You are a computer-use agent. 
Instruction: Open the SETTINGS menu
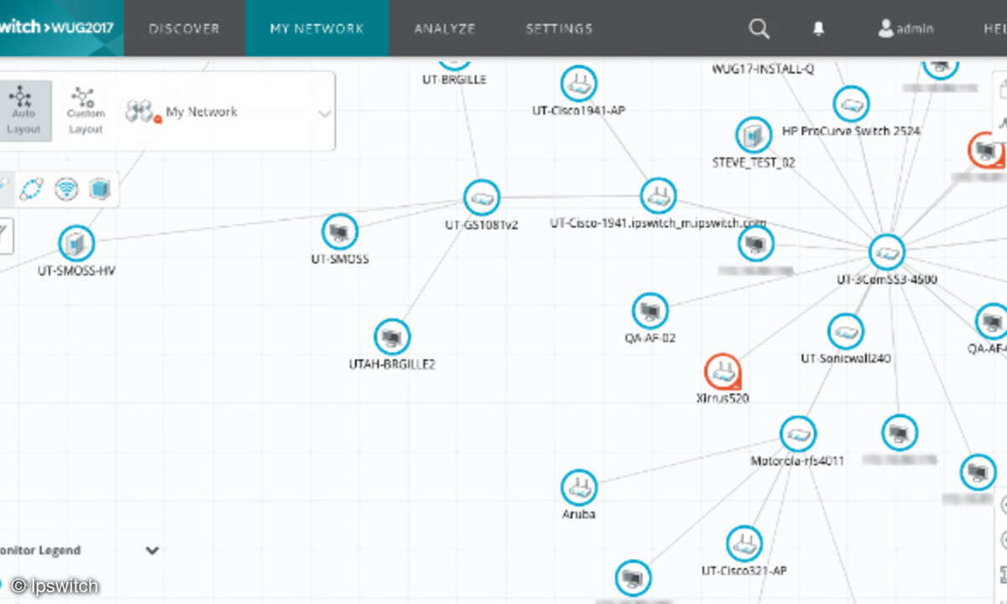[x=559, y=29]
